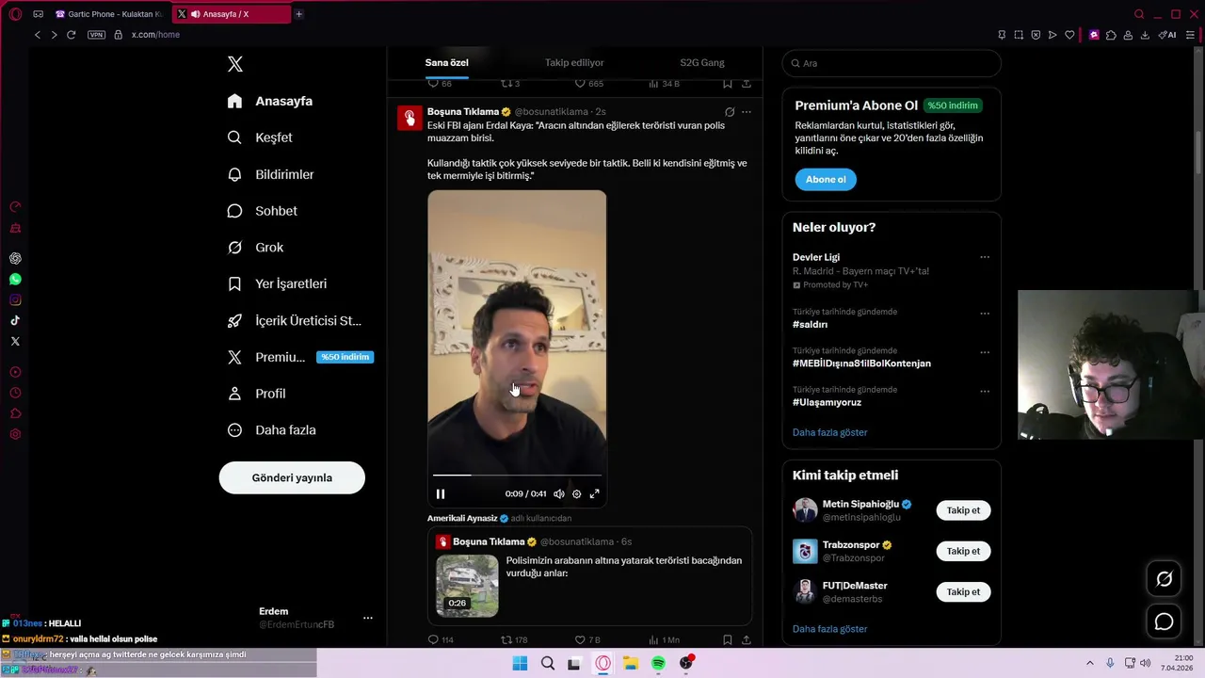Open Grok from the sidebar
Screen dimensions: 1205x678
(255, 248)
